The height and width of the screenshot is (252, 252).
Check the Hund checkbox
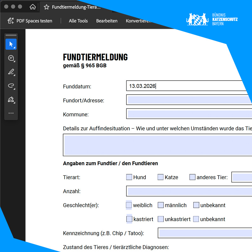pos(129,177)
